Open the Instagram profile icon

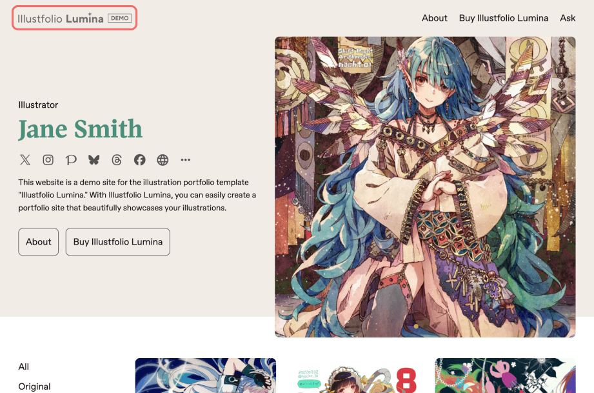(x=48, y=160)
